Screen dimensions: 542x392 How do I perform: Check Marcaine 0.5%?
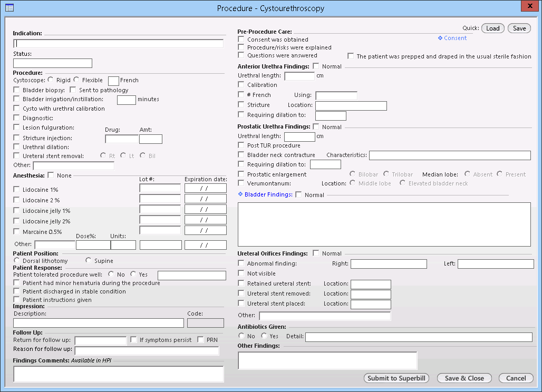pyautogui.click(x=16, y=231)
